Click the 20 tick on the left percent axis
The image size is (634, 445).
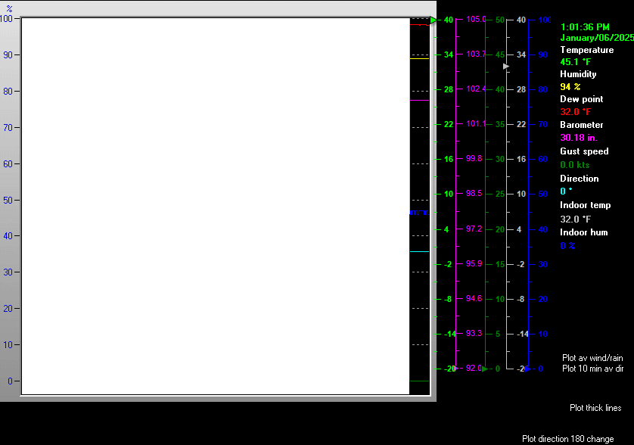click(x=8, y=309)
